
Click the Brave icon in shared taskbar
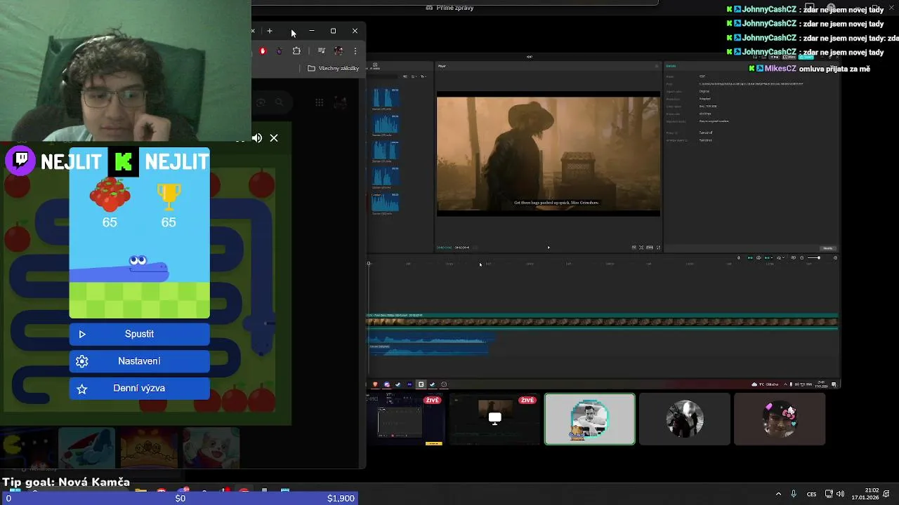[x=375, y=384]
